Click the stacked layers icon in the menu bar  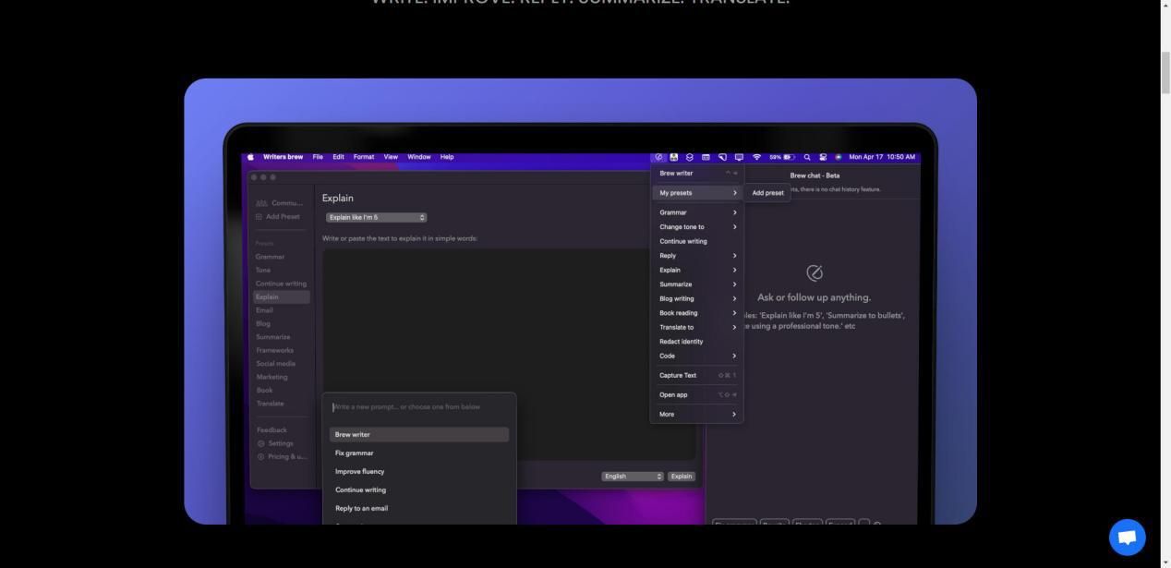tap(689, 157)
